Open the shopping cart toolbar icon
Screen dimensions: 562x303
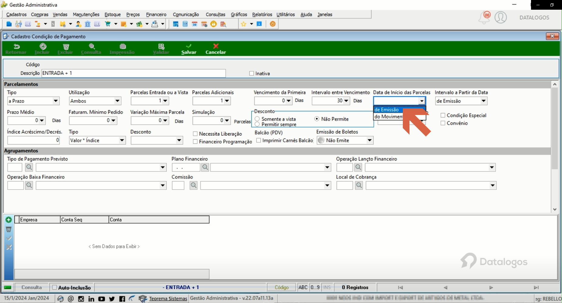[x=108, y=24]
